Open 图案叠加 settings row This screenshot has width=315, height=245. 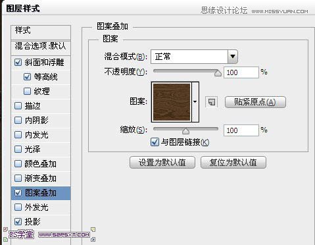click(x=41, y=193)
